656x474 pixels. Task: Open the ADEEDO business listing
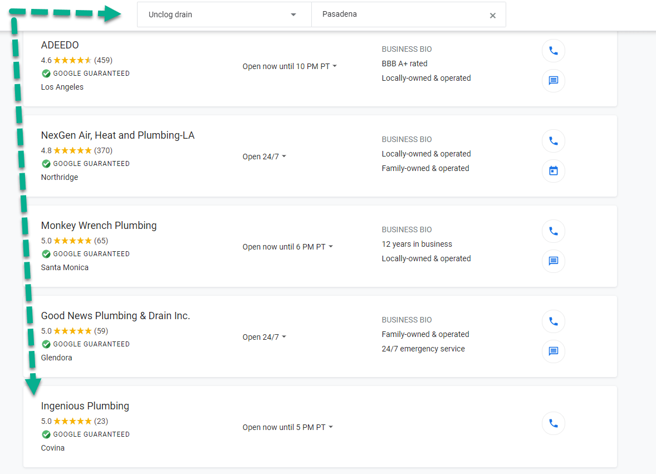60,45
